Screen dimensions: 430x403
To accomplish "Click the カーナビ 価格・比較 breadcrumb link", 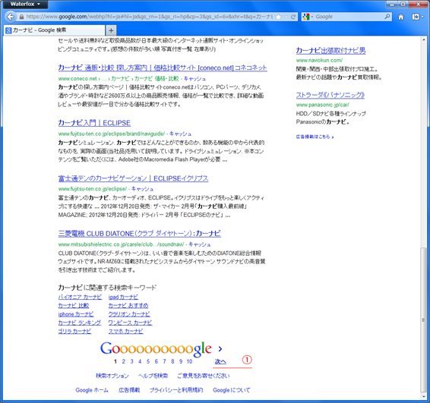I will click(157, 79).
